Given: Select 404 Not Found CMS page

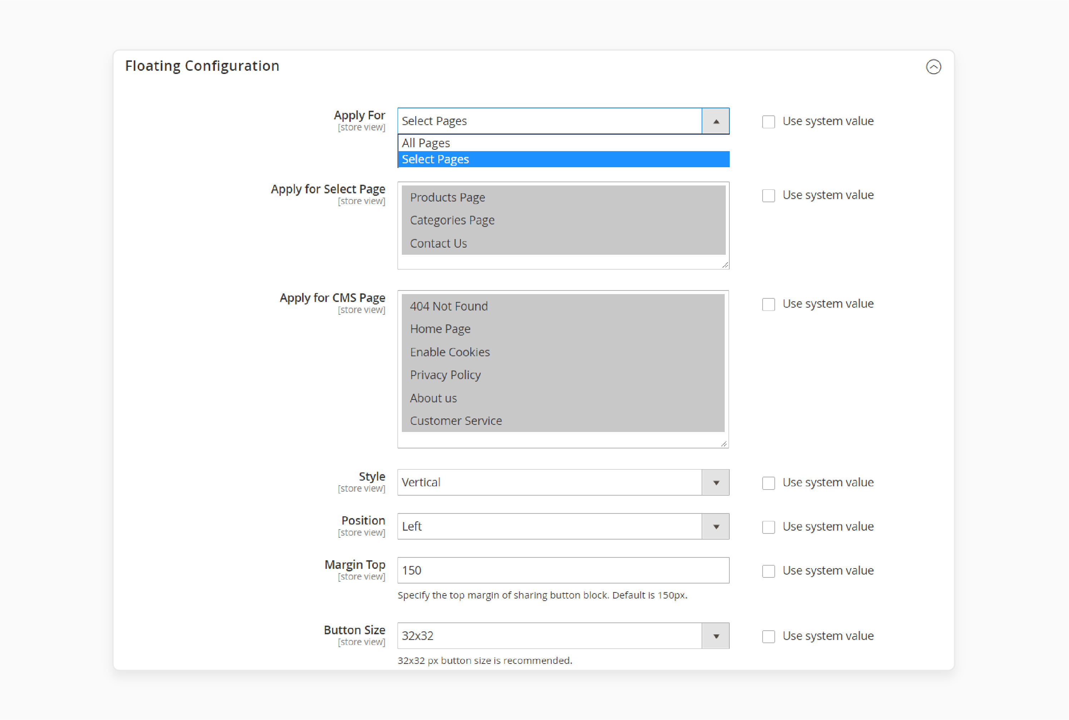Looking at the screenshot, I should (x=563, y=306).
